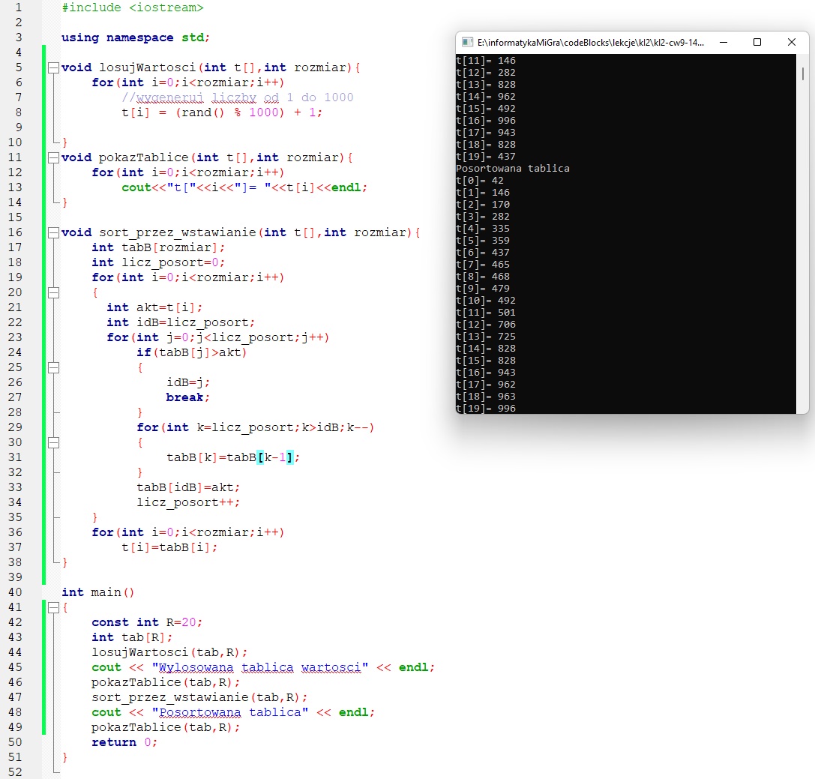815x779 pixels.
Task: Click console output row 't[11]= 501'
Action: pos(485,313)
